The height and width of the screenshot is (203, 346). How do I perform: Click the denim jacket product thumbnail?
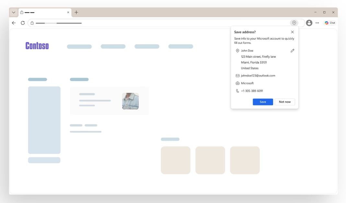point(130,101)
